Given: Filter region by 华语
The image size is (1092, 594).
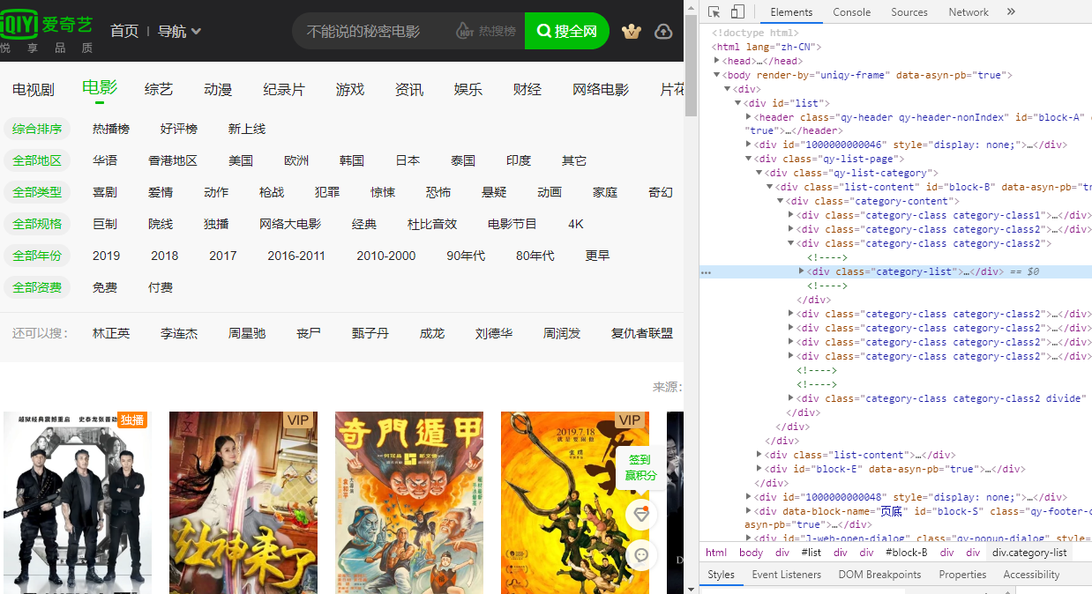Looking at the screenshot, I should coord(105,160).
